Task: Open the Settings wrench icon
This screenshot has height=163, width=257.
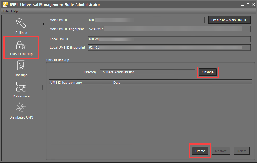Action: [x=21, y=24]
